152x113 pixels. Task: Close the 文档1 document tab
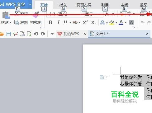point(147,34)
